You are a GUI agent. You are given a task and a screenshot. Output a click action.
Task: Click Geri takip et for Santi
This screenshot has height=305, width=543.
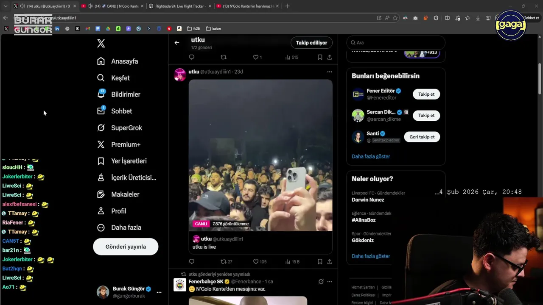(422, 137)
